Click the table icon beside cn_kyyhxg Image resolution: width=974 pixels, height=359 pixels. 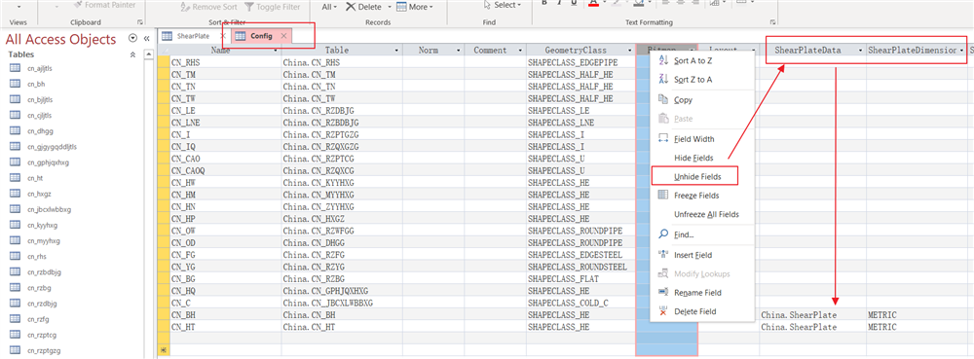[x=16, y=225]
